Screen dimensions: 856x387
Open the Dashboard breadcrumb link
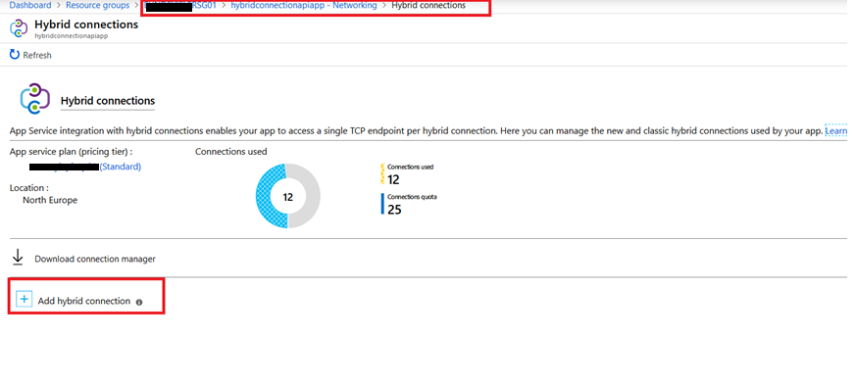pyautogui.click(x=30, y=6)
